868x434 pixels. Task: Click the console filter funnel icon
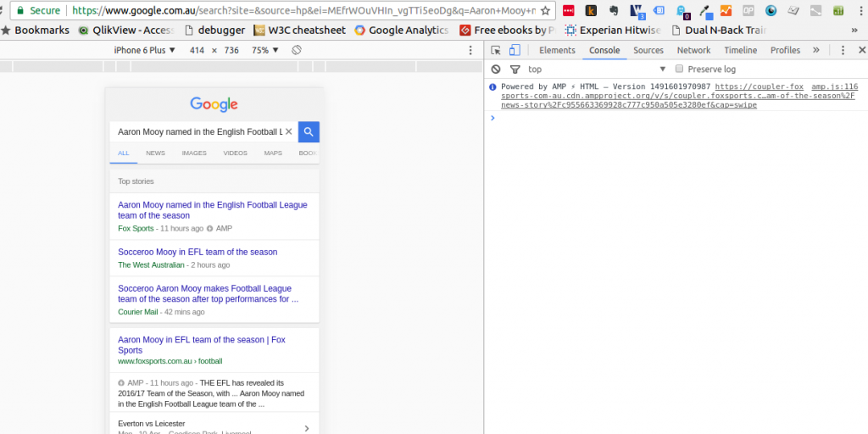point(515,70)
